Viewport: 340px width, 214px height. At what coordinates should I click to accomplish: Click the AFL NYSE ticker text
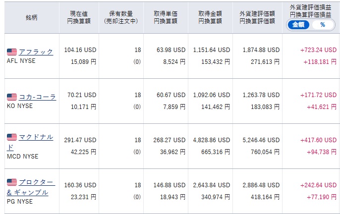[23, 62]
